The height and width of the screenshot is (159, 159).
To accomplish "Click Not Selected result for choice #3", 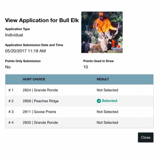I will 107,112.
